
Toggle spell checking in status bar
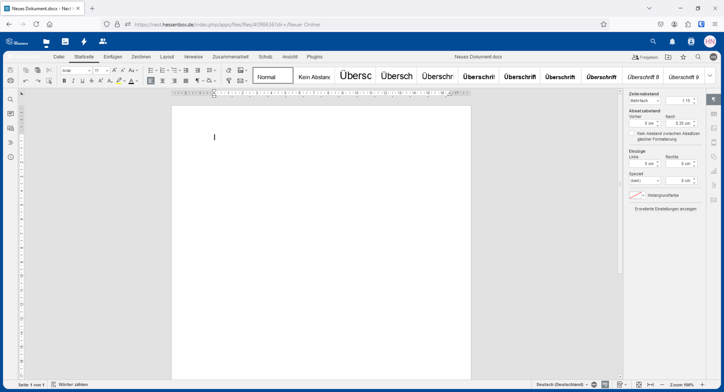[x=605, y=385]
